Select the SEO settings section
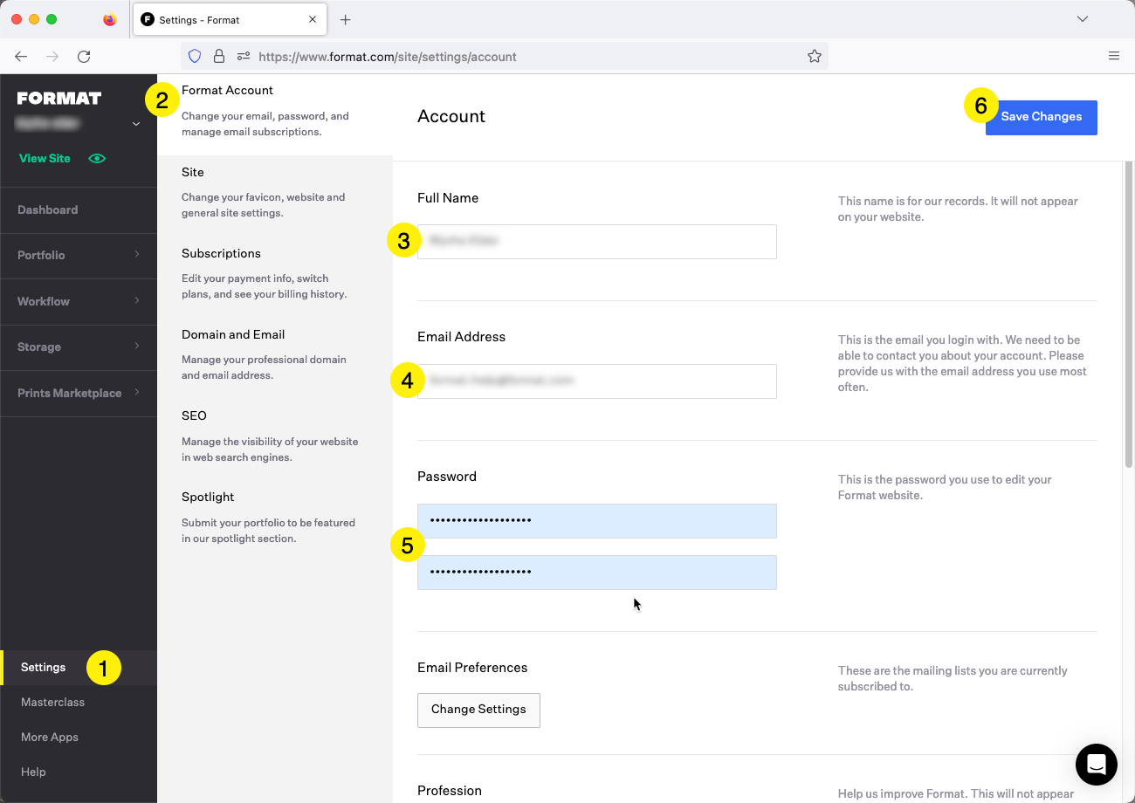This screenshot has height=803, width=1135. pyautogui.click(x=194, y=415)
